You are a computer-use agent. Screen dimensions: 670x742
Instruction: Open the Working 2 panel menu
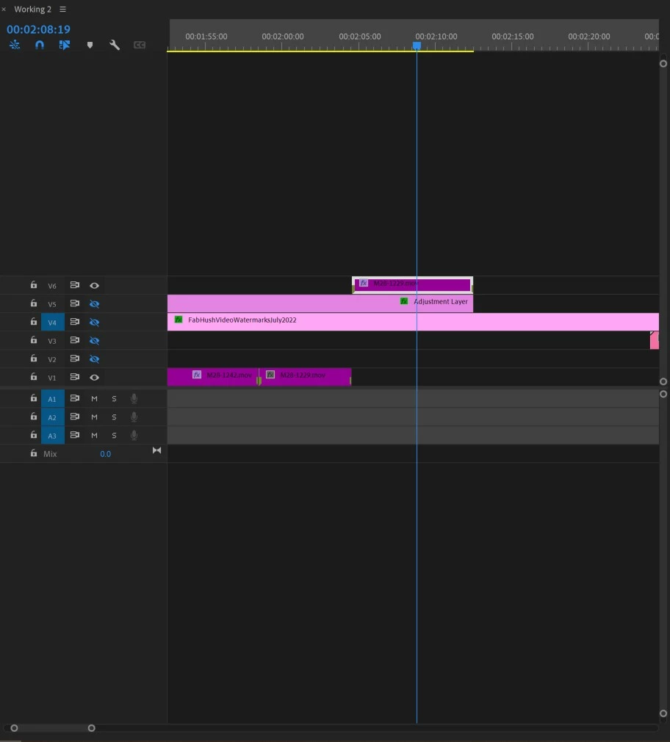pyautogui.click(x=62, y=9)
